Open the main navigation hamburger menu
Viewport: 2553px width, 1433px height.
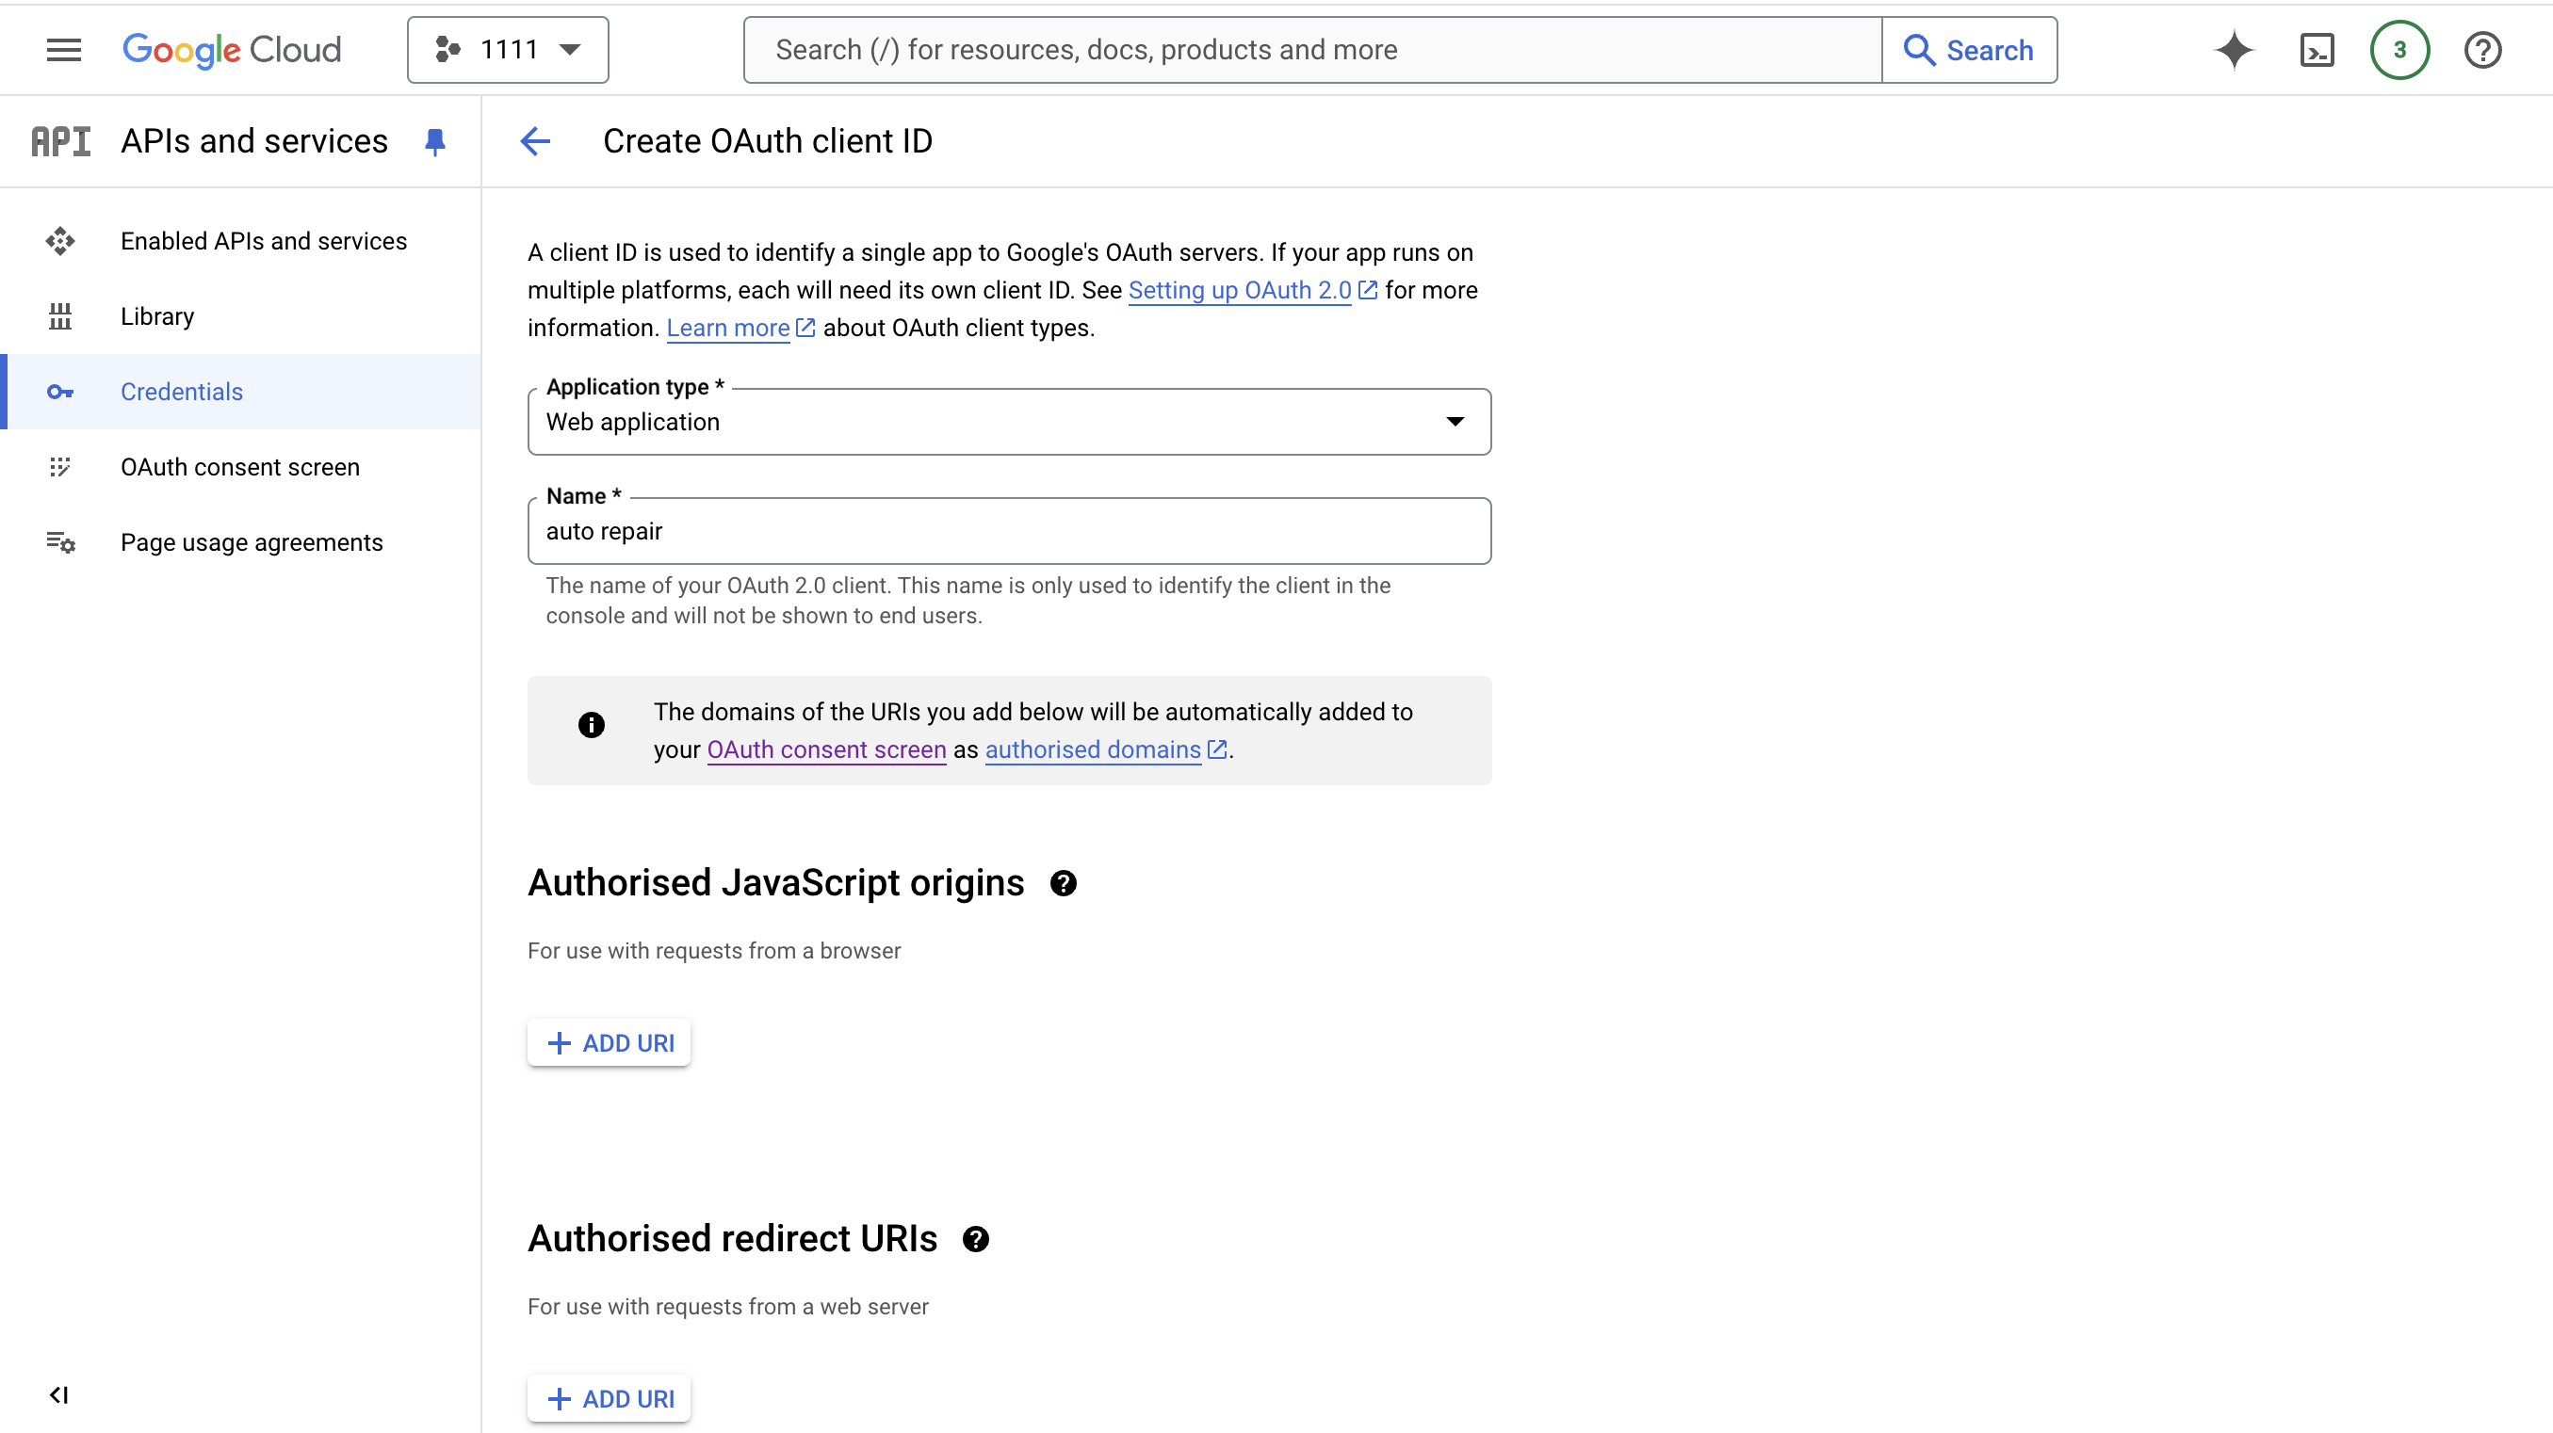coord(63,50)
